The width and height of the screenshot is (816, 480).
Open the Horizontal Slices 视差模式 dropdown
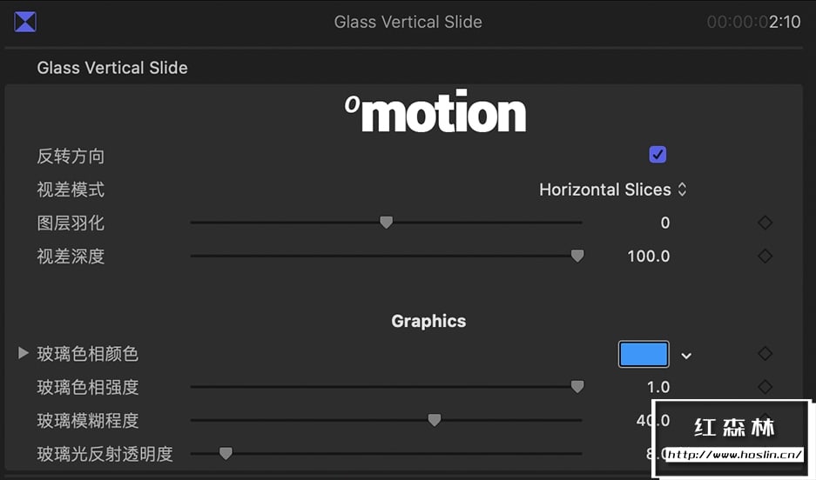pyautogui.click(x=613, y=190)
